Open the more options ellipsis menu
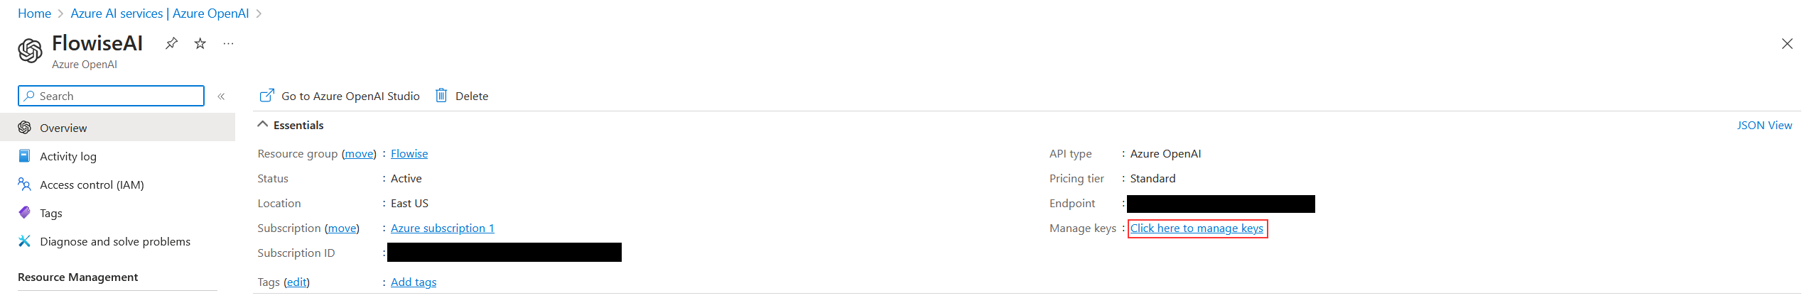Screen dimensions: 1819x298 point(228,43)
